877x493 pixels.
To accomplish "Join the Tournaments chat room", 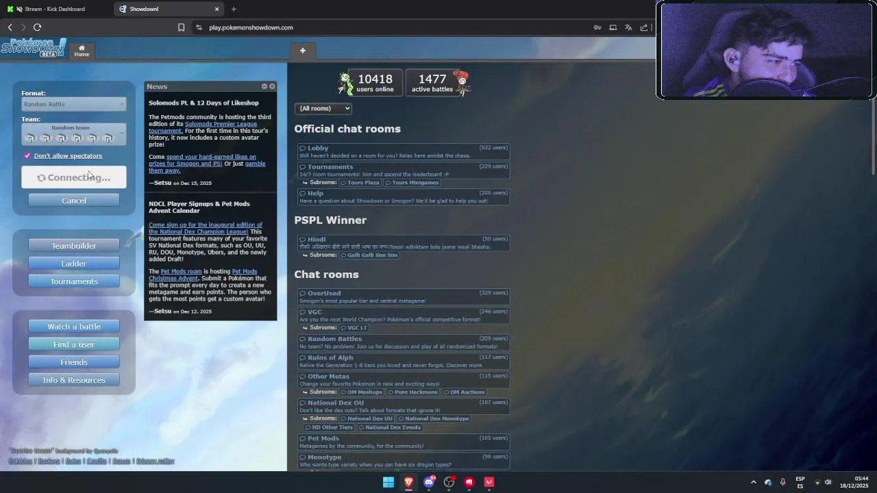I will 403,170.
